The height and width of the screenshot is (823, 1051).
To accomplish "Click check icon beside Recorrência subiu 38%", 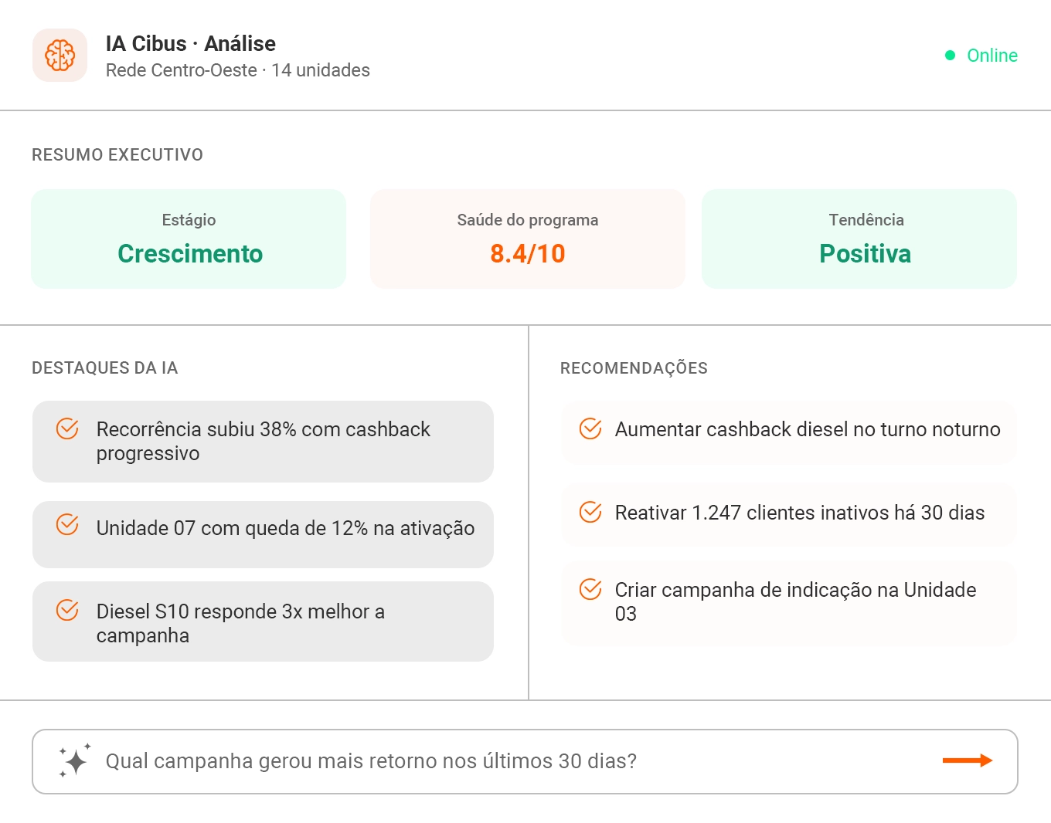I will point(67,428).
